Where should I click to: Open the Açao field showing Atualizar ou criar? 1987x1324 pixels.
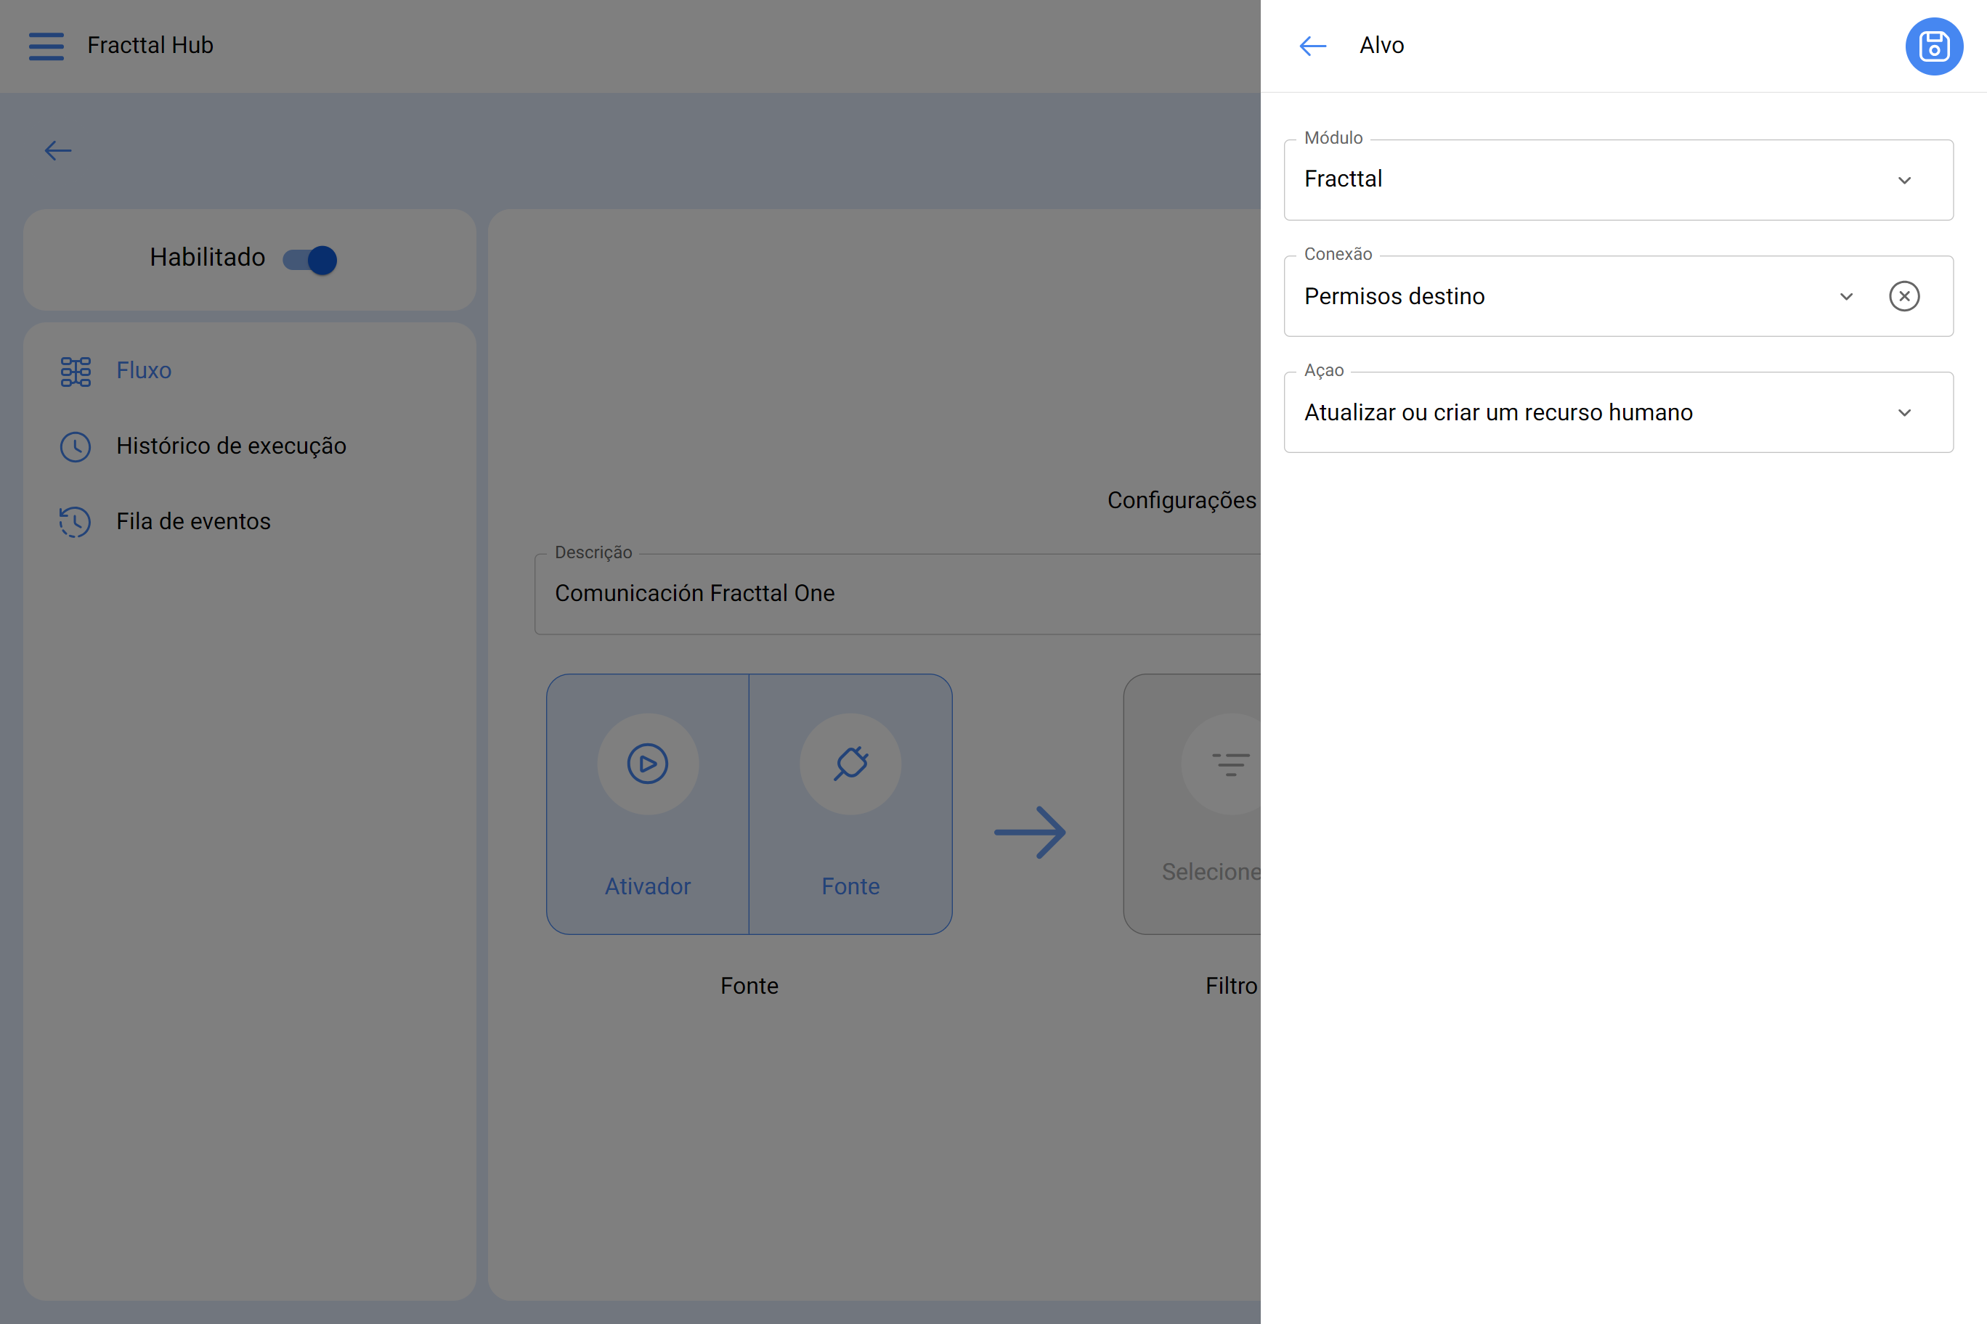tap(1618, 413)
